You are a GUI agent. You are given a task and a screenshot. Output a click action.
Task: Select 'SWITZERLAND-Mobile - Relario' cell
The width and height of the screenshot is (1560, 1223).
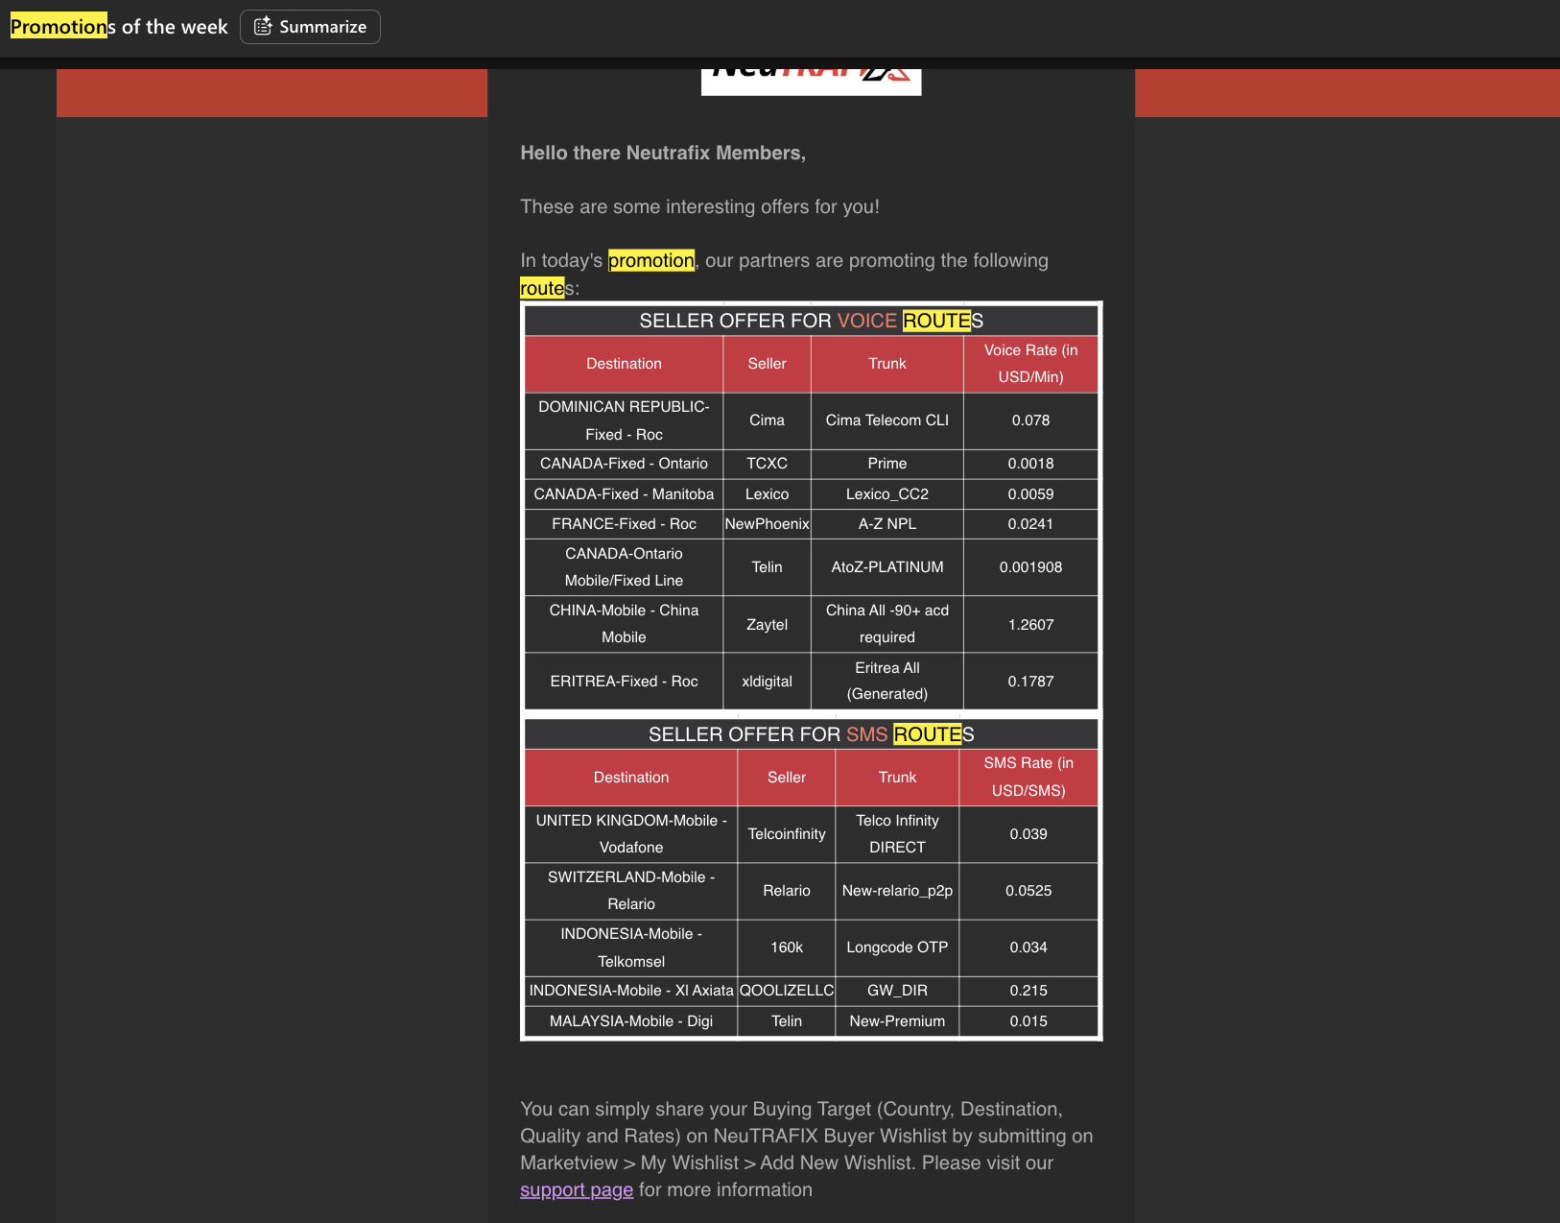pyautogui.click(x=631, y=891)
